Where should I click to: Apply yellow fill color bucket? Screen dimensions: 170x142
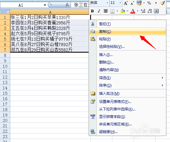tap(123, 11)
